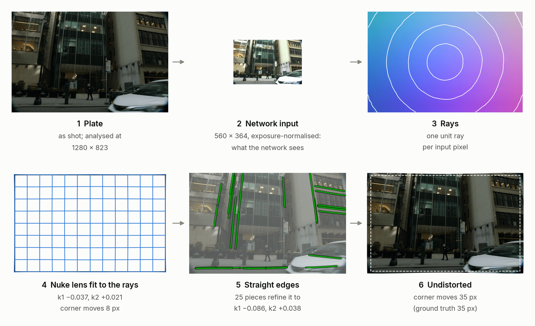The image size is (535, 326).
Task: Select '25 pieces refine it to' text
Action: tap(267, 297)
